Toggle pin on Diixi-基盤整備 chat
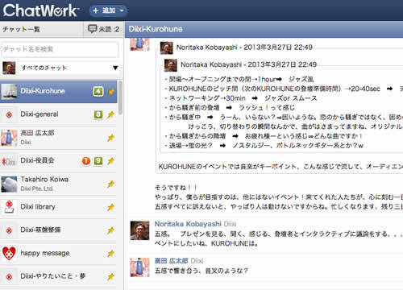This screenshot has height=290, width=403. [x=111, y=230]
